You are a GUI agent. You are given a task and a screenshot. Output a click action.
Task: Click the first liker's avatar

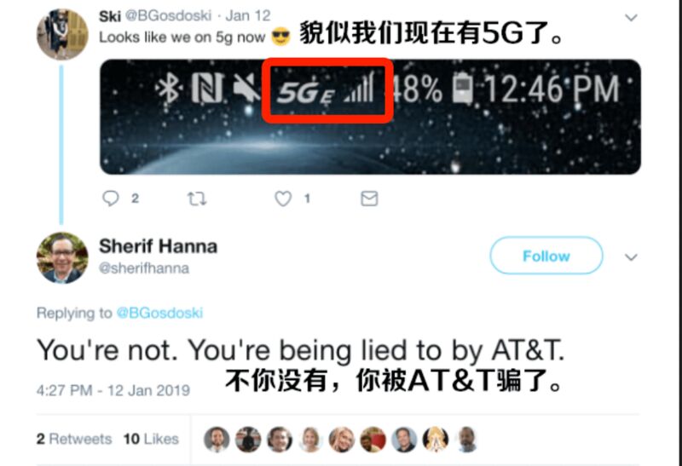pos(217,439)
